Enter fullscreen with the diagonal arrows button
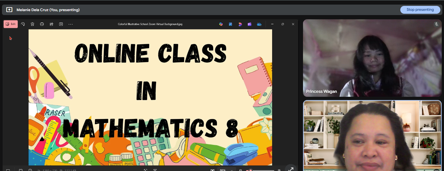Screen dimensions: 444x171 pyautogui.click(x=291, y=168)
